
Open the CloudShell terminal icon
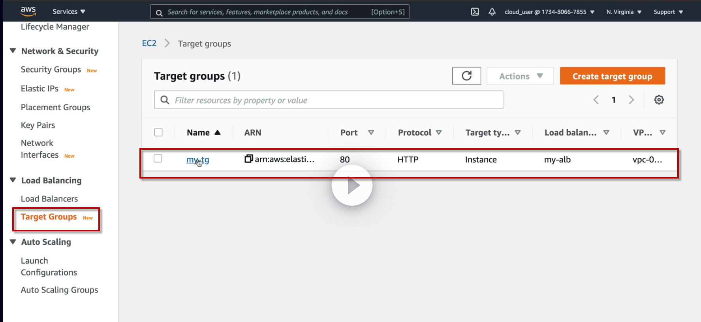(475, 12)
